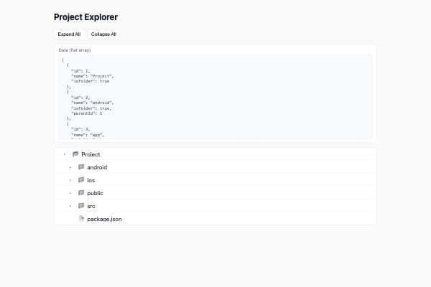This screenshot has width=431, height=287.
Task: Click the src folder icon
Action: click(81, 206)
